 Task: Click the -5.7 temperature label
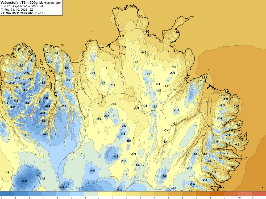click(x=129, y=141)
